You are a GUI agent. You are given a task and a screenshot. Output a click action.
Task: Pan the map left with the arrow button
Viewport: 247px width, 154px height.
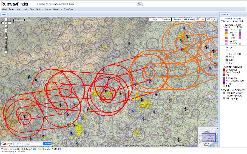[3, 23]
